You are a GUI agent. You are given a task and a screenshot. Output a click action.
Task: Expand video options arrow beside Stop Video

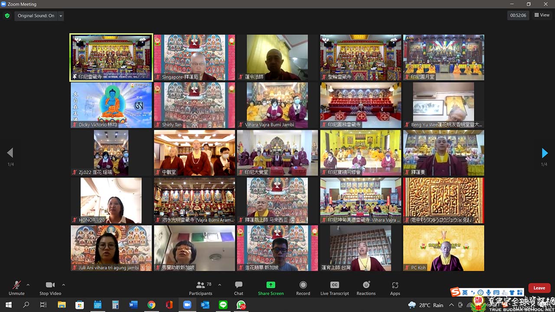click(x=63, y=285)
